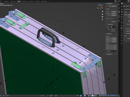Open the Tool properties tab icon
This screenshot has height=97, width=130.
(x=122, y=6)
